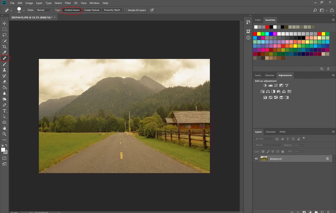The height and width of the screenshot is (213, 336).
Task: Select the Hand tool
Action: click(x=4, y=128)
